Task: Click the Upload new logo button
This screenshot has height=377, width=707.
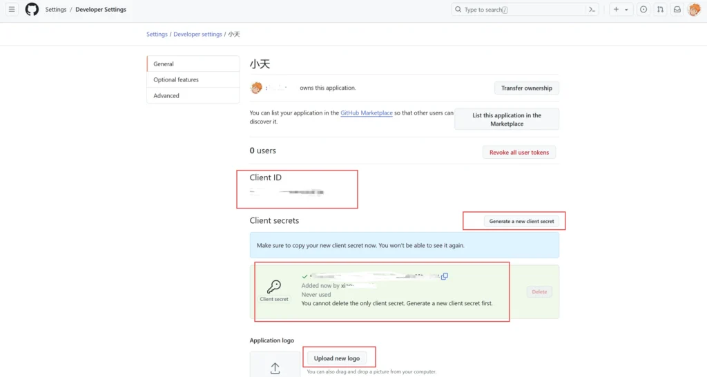Action: click(x=337, y=358)
